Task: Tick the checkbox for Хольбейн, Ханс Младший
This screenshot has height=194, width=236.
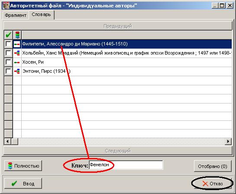Action: (8, 53)
